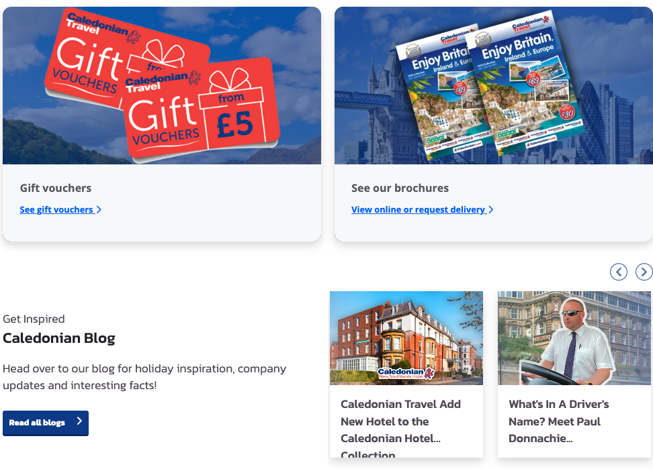Click chevron beside View online or request delivery
653x469 pixels.
[x=491, y=209]
